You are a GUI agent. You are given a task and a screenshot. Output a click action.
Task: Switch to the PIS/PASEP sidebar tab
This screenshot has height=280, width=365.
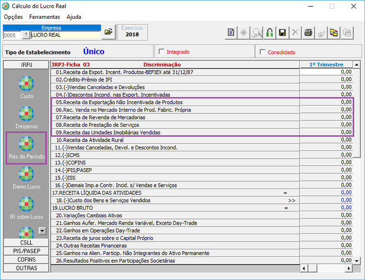(26, 251)
